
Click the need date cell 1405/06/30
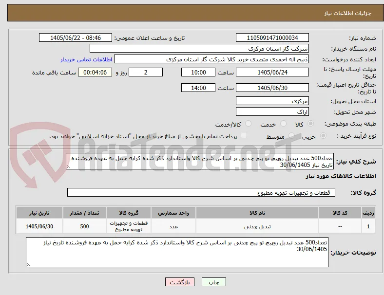[x=39, y=226]
